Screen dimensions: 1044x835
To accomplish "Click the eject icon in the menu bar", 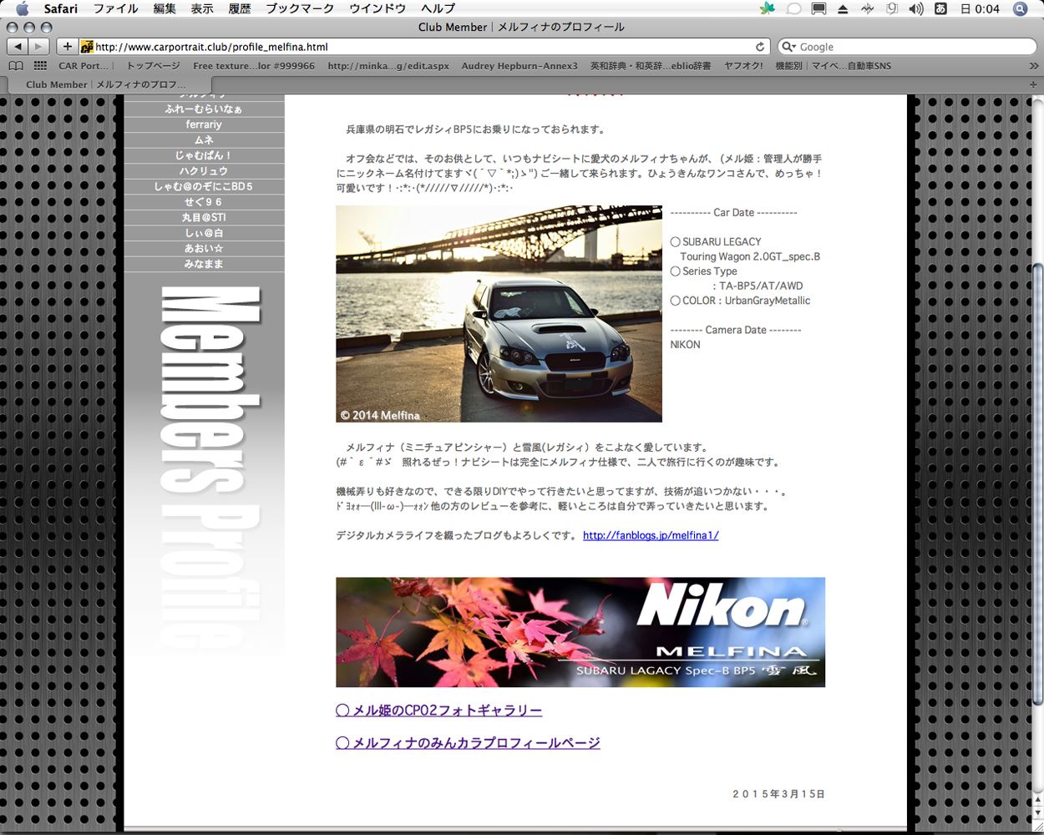I will pyautogui.click(x=843, y=8).
